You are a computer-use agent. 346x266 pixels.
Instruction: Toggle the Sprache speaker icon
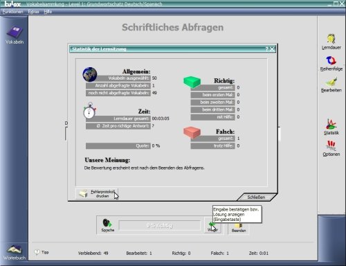[107, 223]
